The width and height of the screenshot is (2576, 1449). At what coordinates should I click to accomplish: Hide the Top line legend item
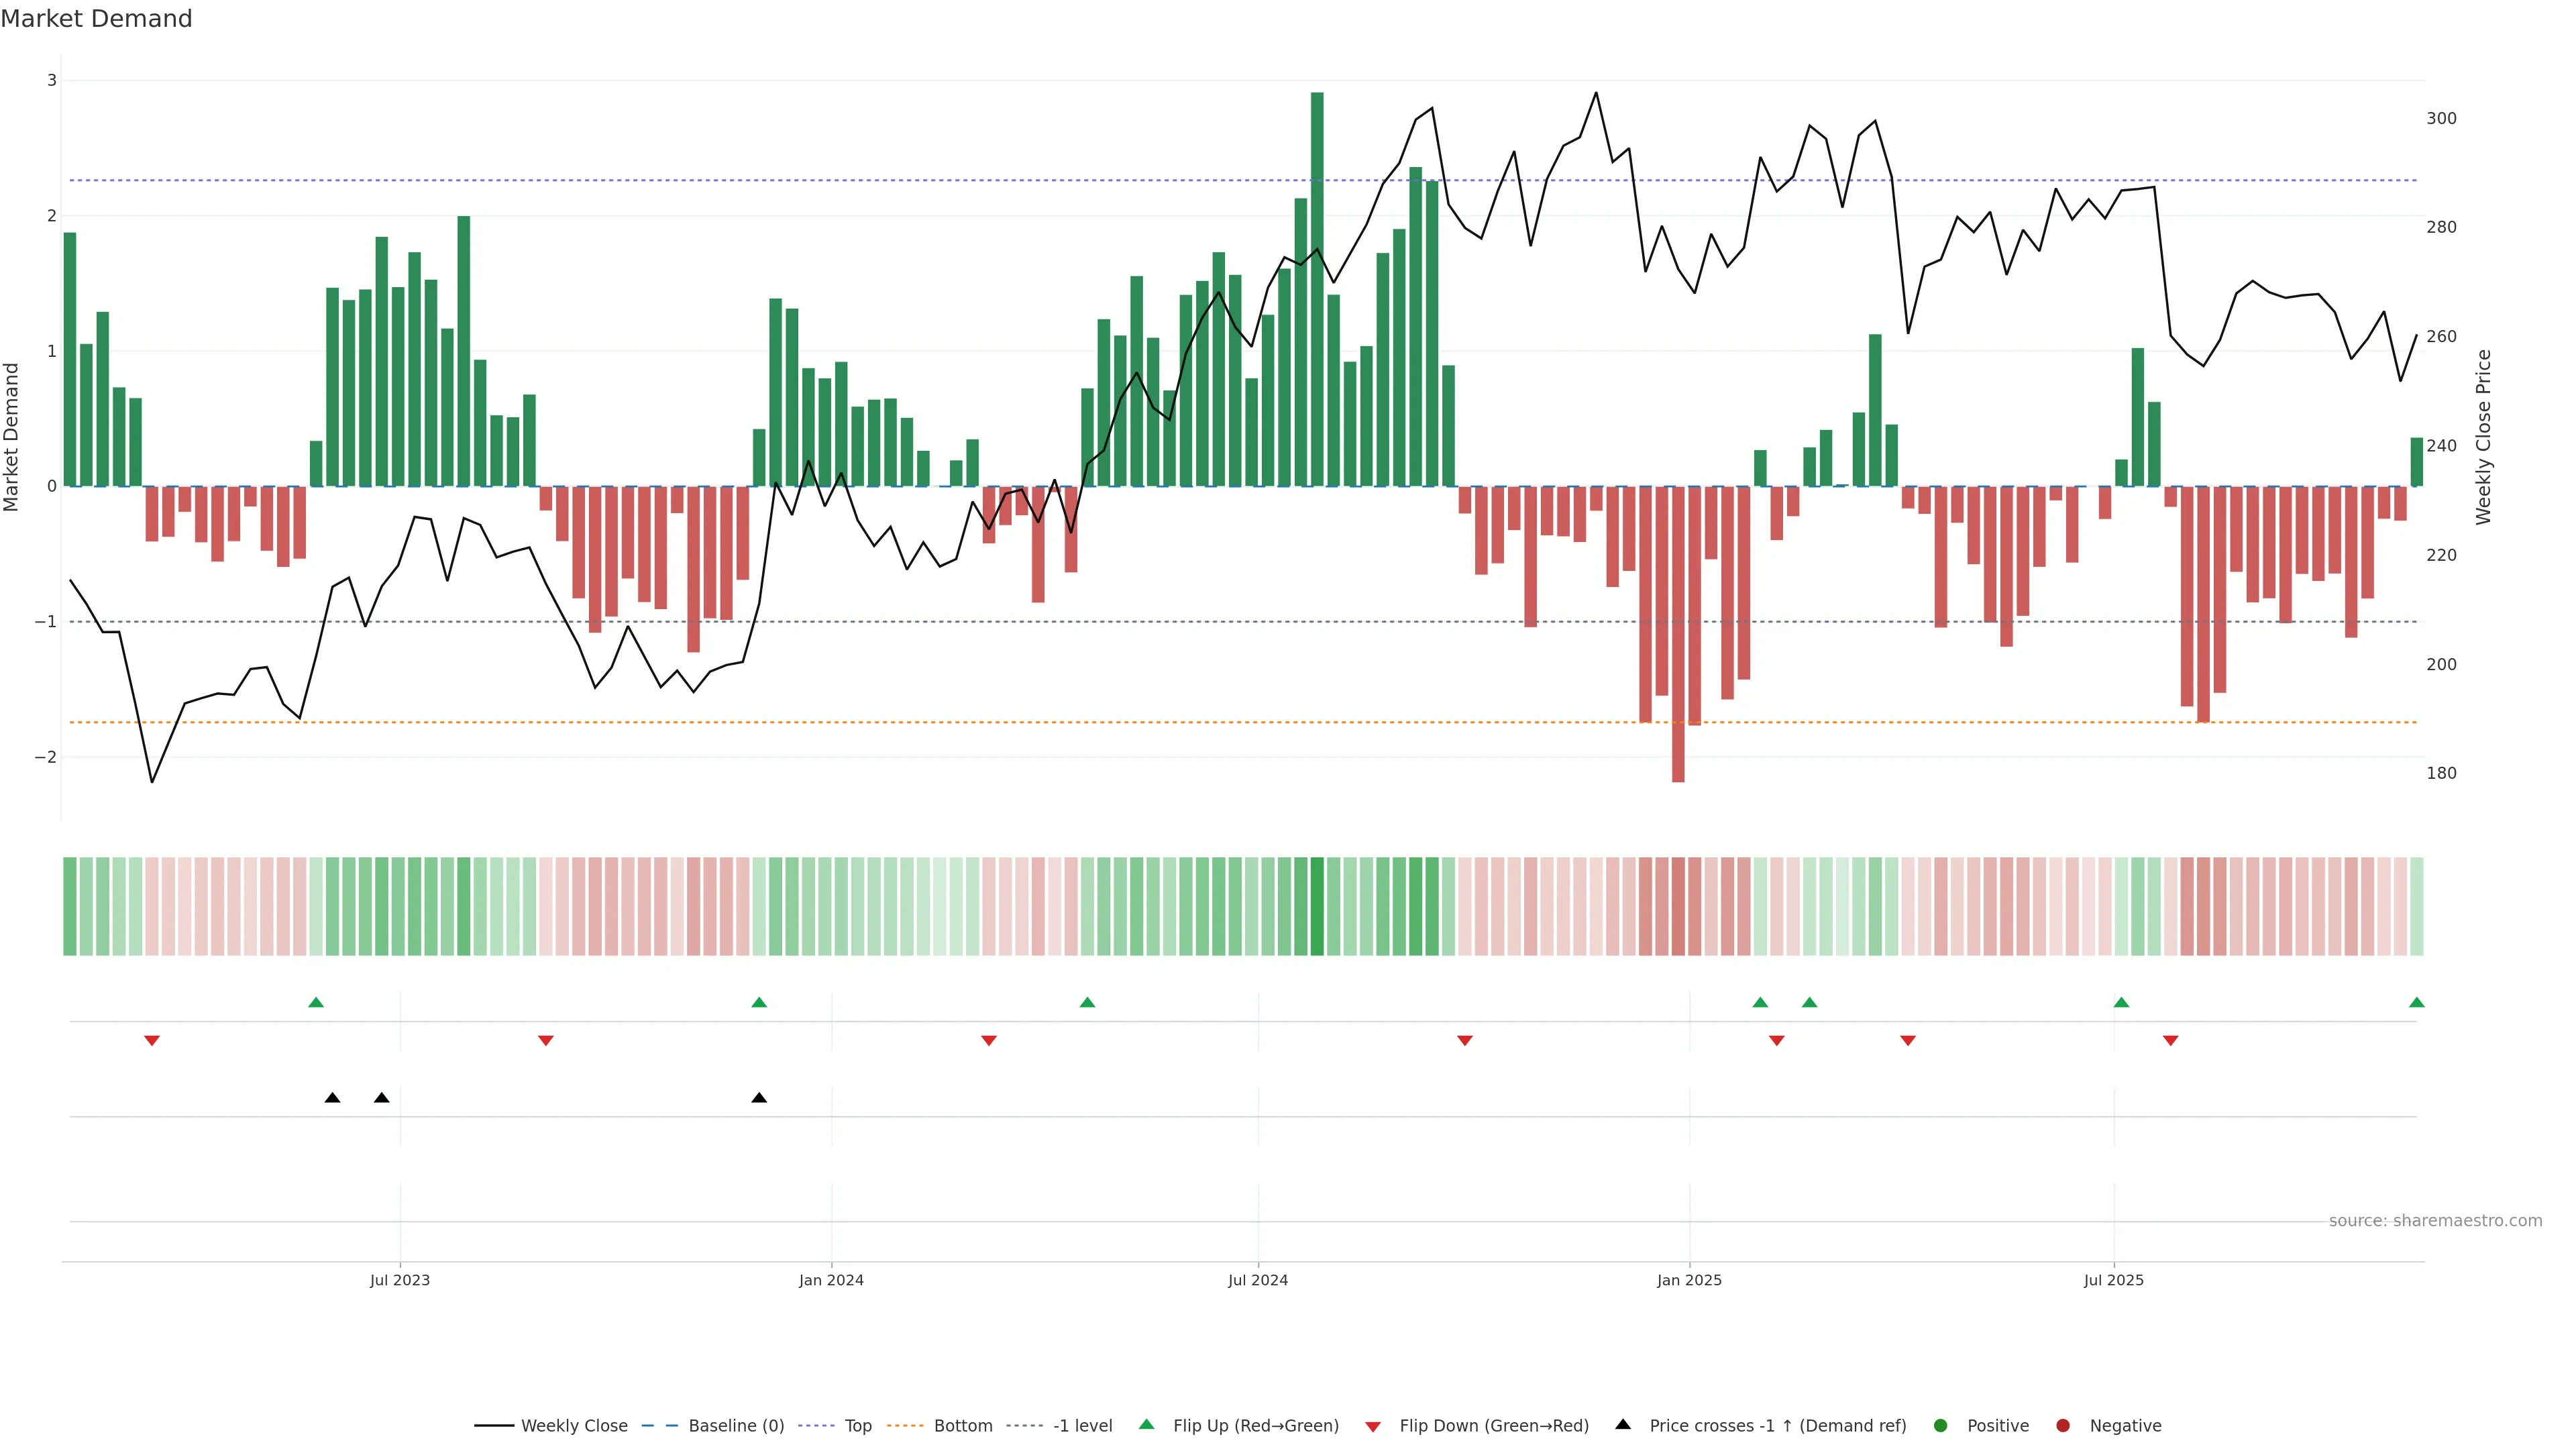tap(857, 1426)
